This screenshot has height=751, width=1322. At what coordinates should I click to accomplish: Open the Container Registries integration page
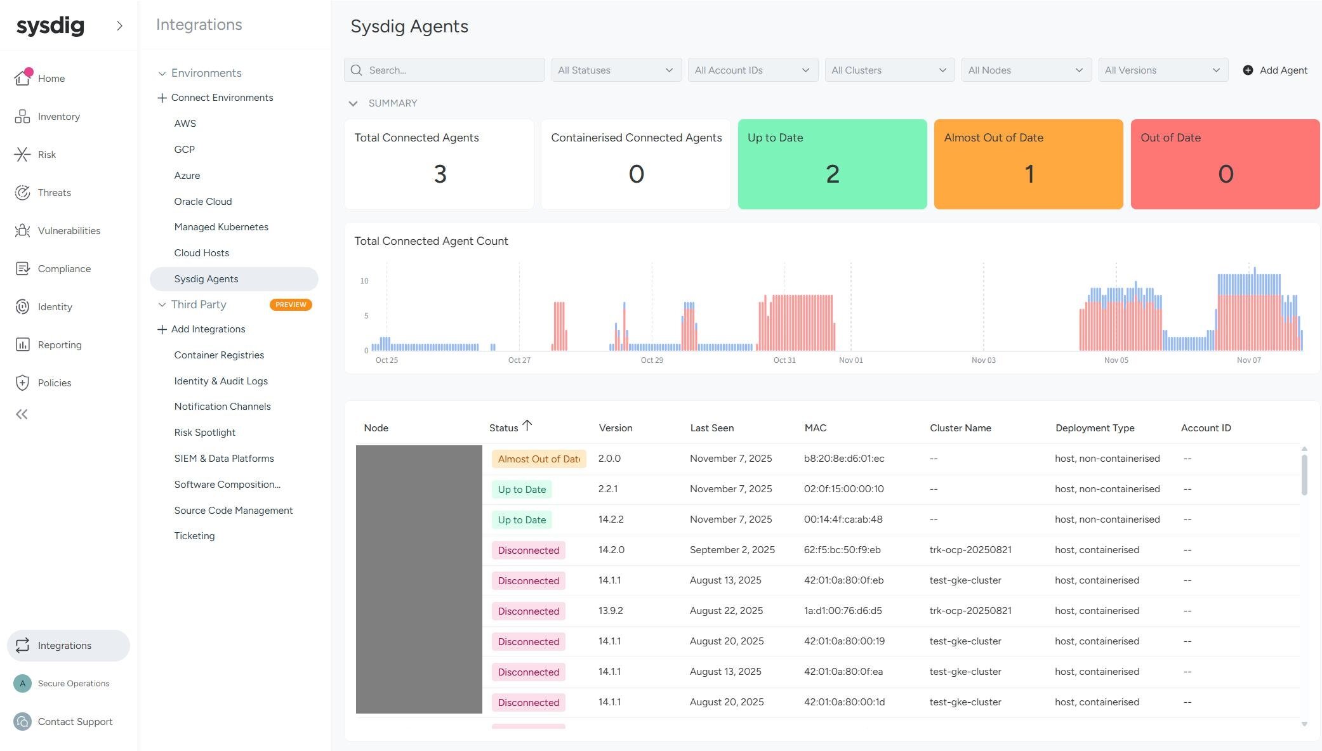point(218,355)
